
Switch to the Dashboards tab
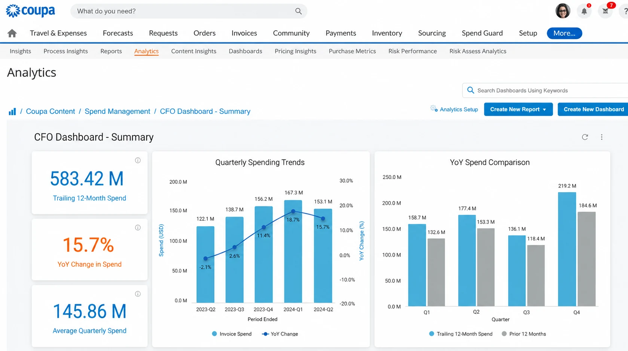tap(246, 51)
